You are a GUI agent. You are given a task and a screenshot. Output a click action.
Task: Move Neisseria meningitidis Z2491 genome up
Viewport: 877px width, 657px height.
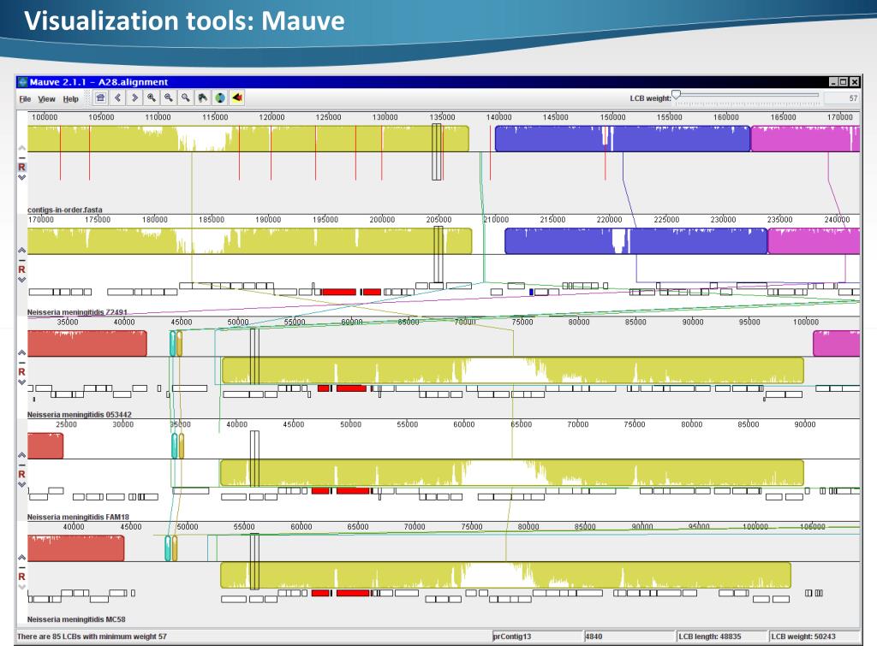21,251
